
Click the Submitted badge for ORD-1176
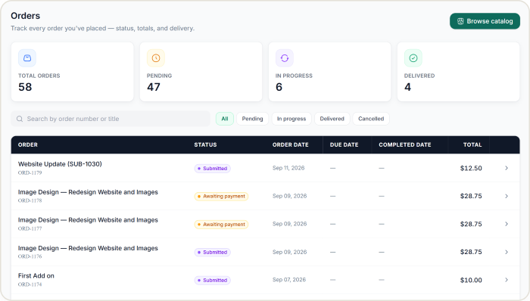(212, 253)
